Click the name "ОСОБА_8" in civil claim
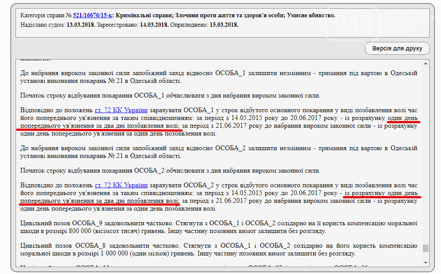 [x=90, y=246]
